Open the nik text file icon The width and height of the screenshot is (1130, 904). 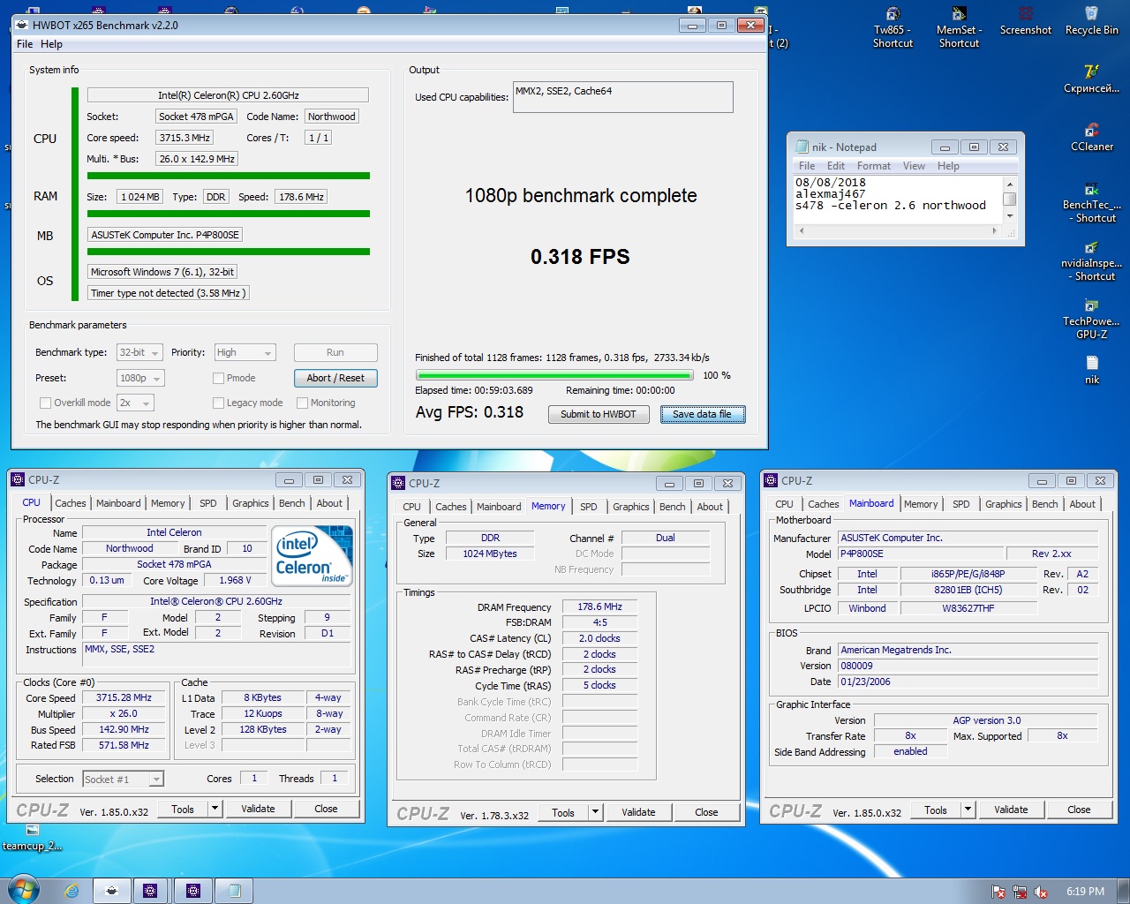(x=1091, y=370)
